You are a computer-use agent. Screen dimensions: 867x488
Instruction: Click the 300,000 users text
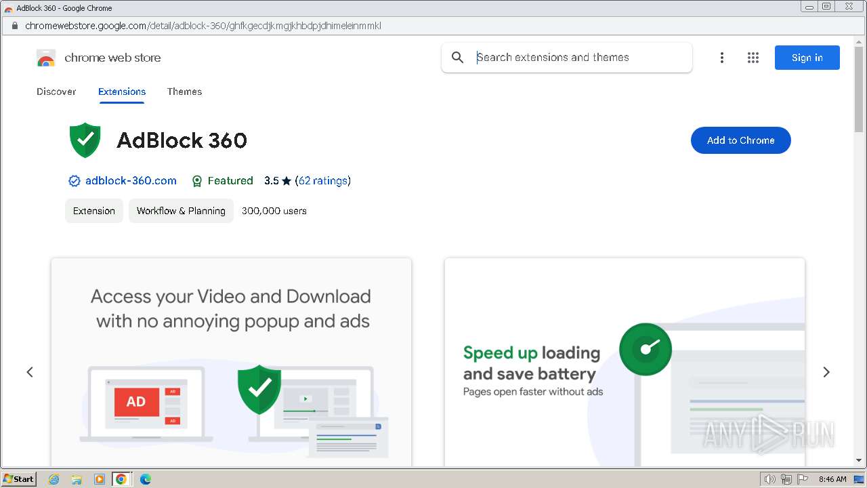click(274, 211)
